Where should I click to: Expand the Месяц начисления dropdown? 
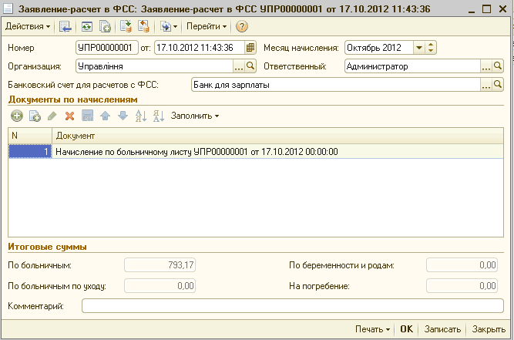pos(419,48)
